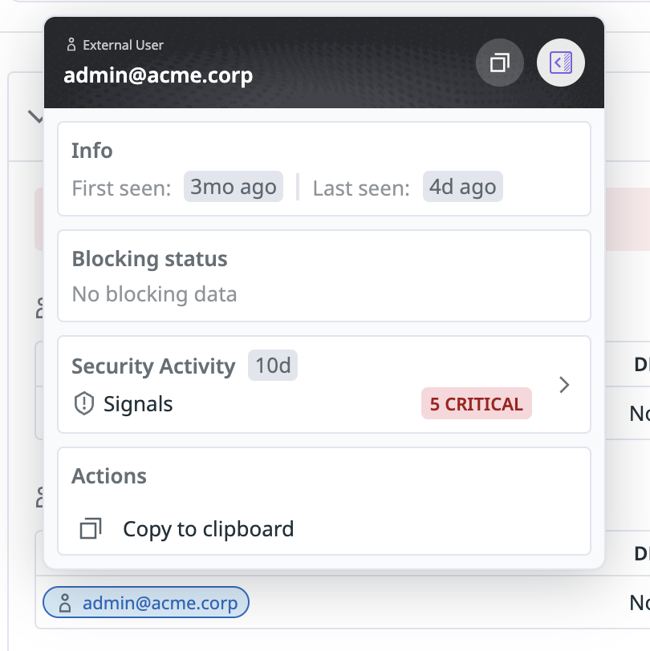Click the user icon in admin@acme.corp pill
Screen dimensions: 650x651
[66, 604]
